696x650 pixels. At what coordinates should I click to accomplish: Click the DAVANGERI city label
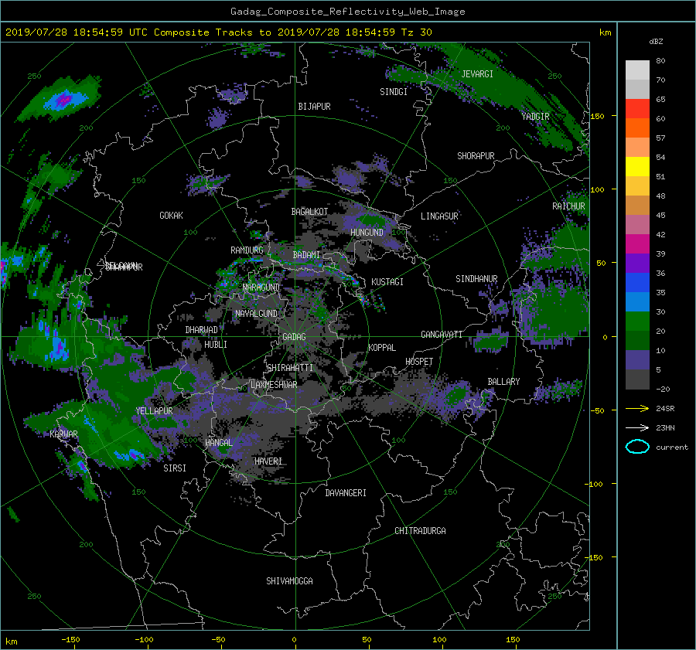(346, 493)
